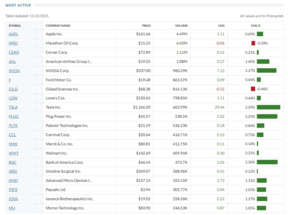Screen dimensions: 288x215
Task: Click the 960.29K volume for NVIDIA
Action: pyautogui.click(x=180, y=71)
